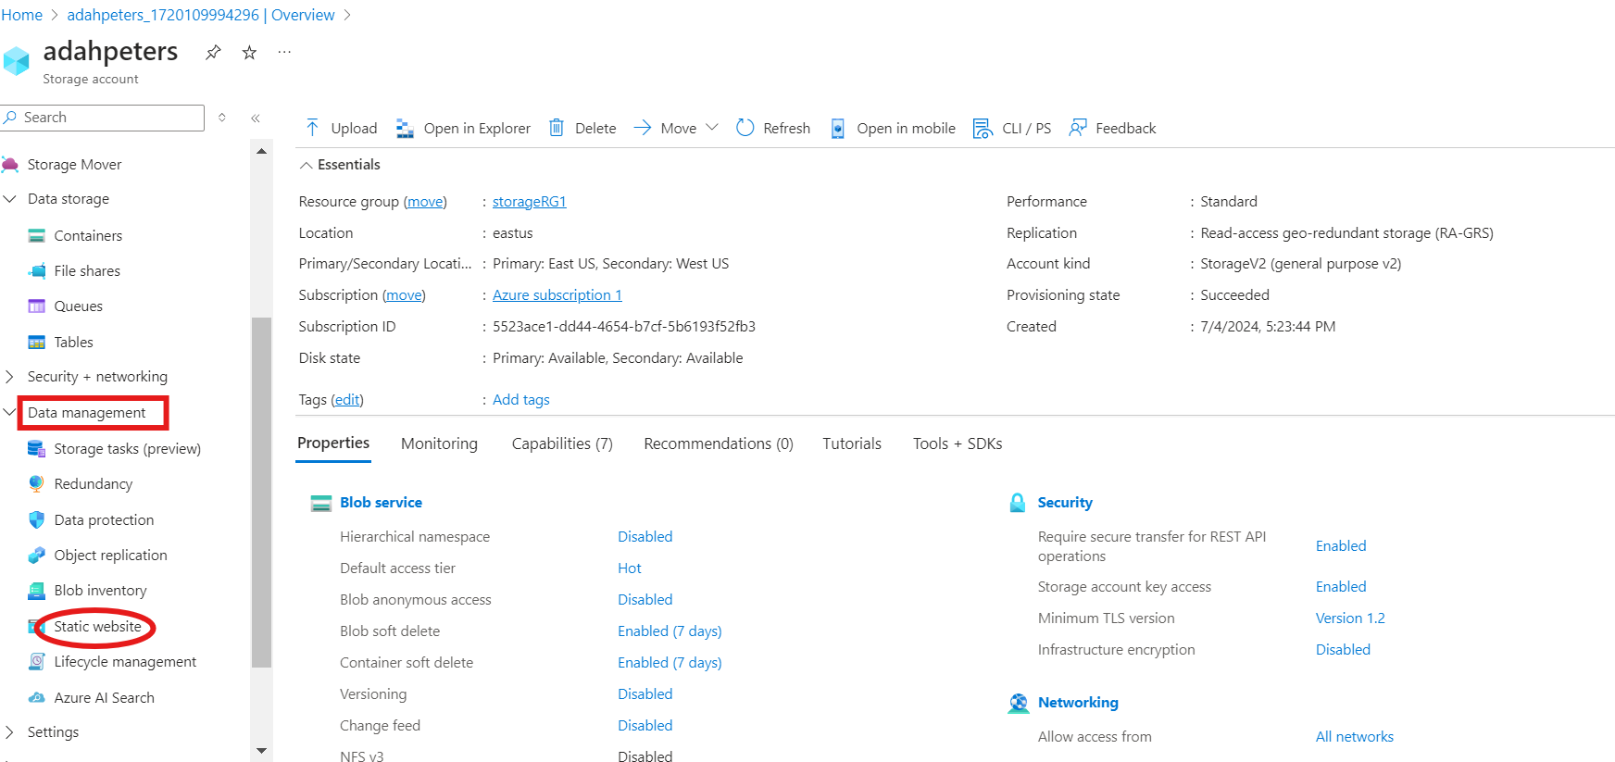Click the Tables icon in sidebar

(37, 343)
